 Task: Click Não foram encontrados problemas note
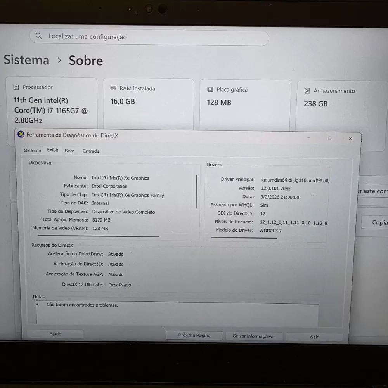[x=82, y=305]
